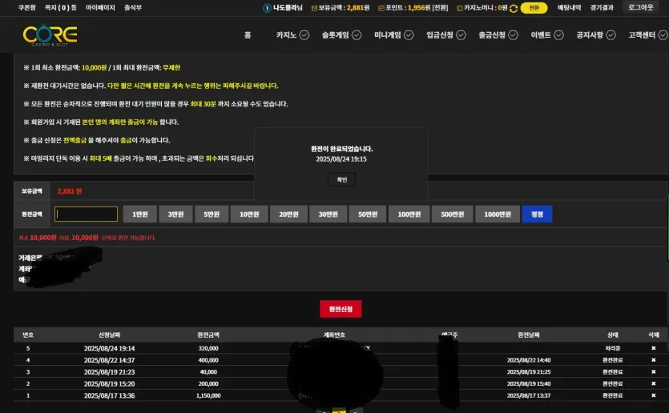Expand the 슬롯게임 dropdown menu
Screen dimensions: 669x413
[x=341, y=35]
